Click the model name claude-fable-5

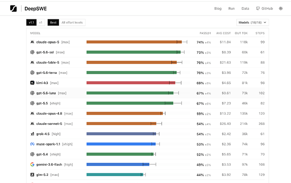48,62
